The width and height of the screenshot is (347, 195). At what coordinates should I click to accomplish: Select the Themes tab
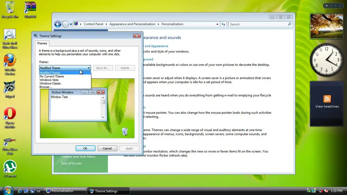42,43
